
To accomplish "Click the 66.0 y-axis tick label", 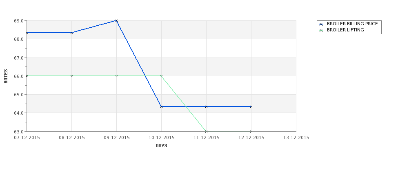I will [19, 76].
